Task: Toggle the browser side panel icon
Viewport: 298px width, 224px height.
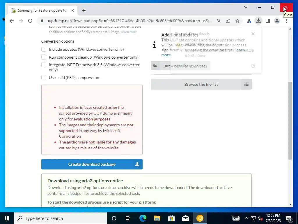Action: click(x=268, y=21)
